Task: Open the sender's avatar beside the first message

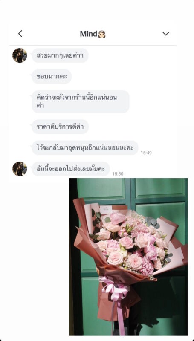Action: (x=20, y=55)
